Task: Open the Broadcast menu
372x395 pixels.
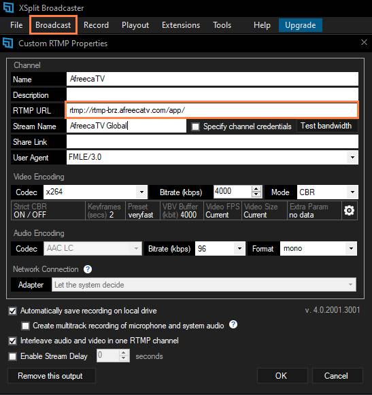Action: (x=53, y=25)
